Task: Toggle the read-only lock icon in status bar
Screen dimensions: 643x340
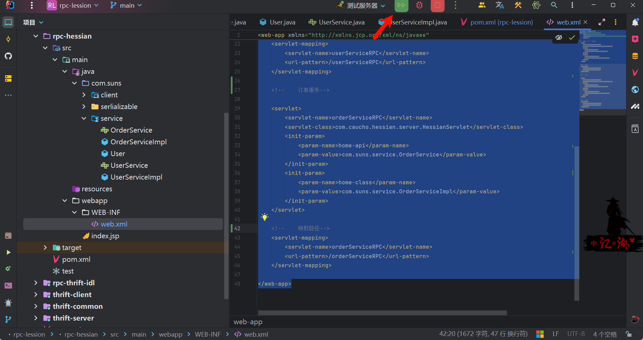Action: (629, 334)
